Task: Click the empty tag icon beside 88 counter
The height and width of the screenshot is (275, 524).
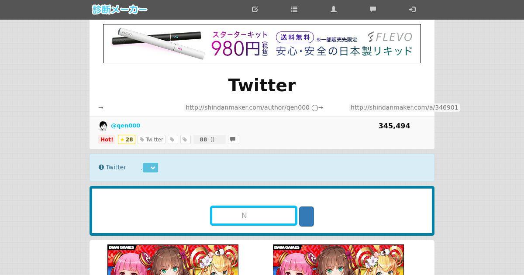Action: (x=186, y=140)
